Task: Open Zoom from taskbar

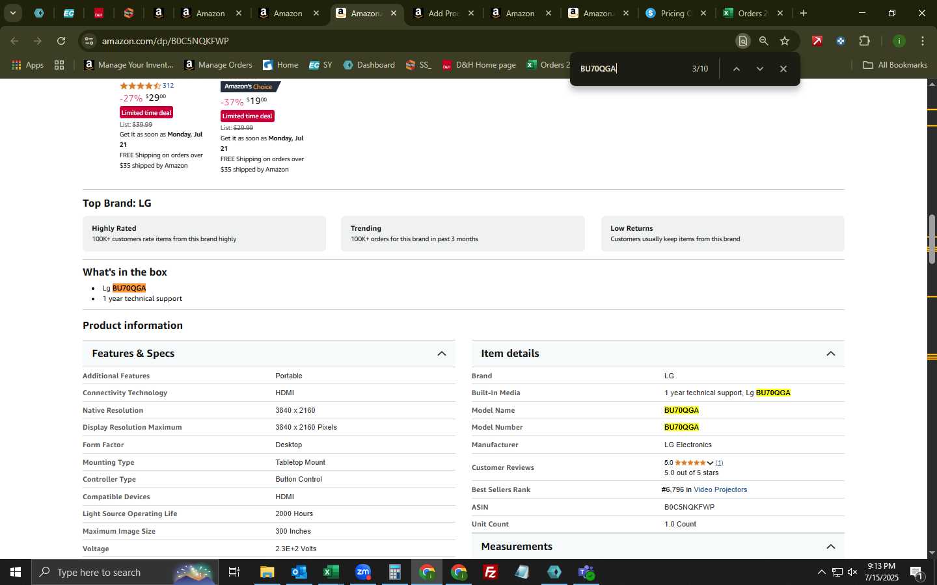Action: (x=362, y=572)
